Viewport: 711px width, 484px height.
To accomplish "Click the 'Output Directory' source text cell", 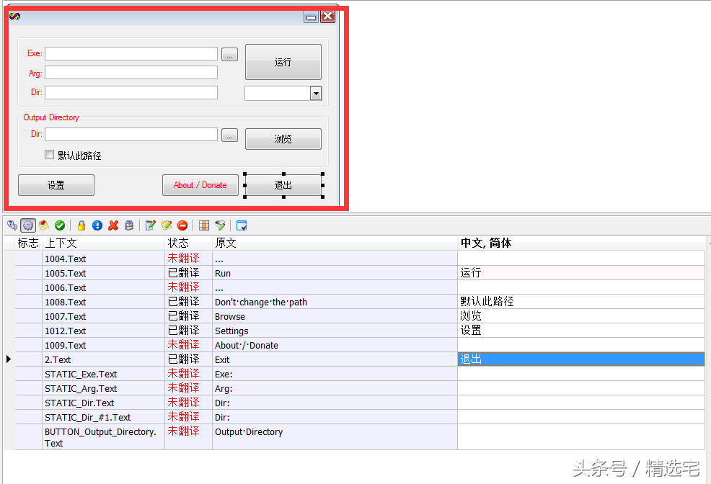I will coord(335,437).
